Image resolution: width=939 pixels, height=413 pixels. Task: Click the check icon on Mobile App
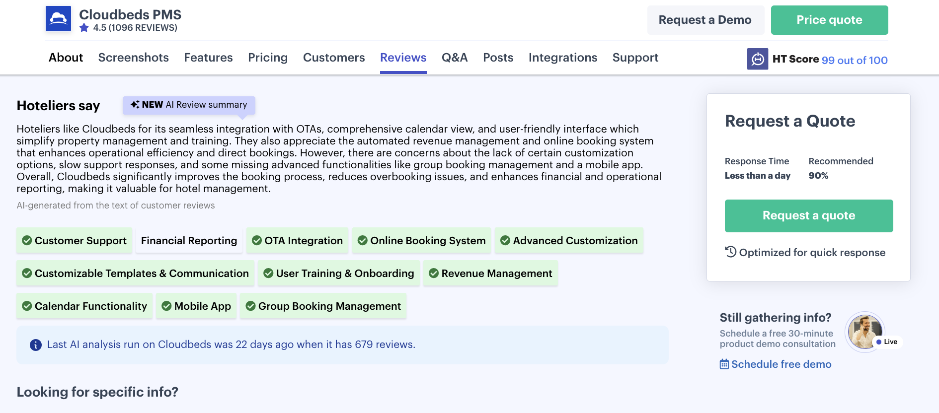(166, 306)
